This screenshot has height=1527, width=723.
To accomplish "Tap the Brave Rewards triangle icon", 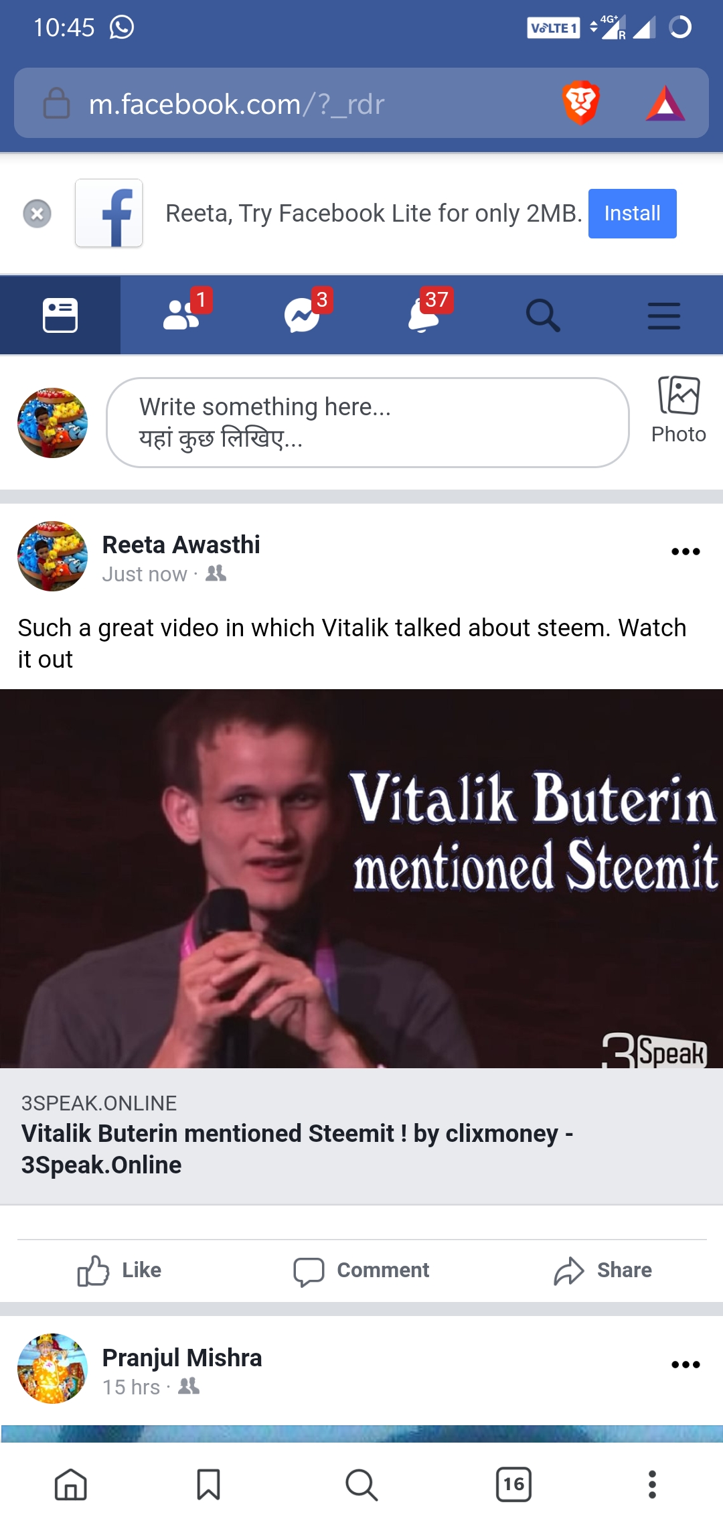I will (665, 103).
